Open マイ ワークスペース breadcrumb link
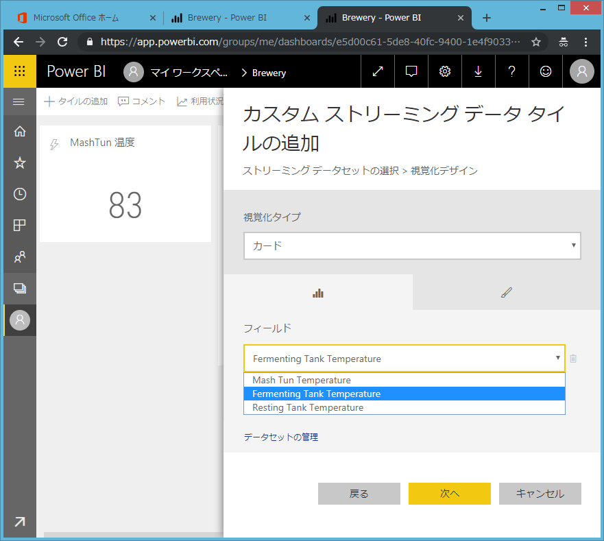The height and width of the screenshot is (541, 604). pyautogui.click(x=189, y=73)
